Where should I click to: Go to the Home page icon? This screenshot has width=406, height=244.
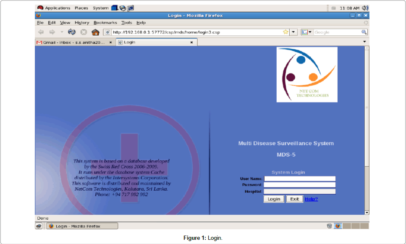tap(95, 32)
